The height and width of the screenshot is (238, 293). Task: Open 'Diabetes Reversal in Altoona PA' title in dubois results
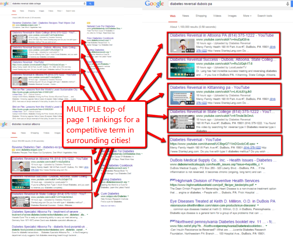pyautogui.click(x=222, y=35)
